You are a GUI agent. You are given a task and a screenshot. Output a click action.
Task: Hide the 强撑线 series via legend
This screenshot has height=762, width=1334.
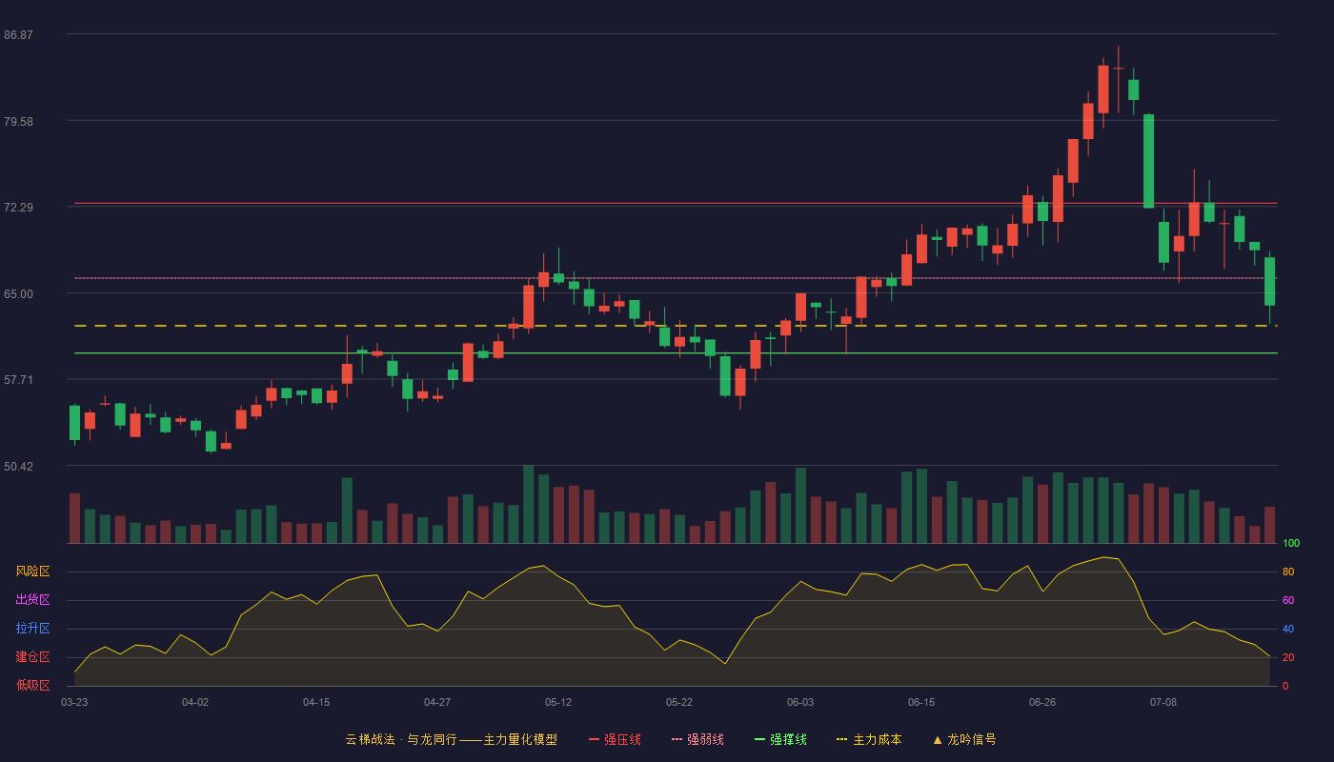coord(780,739)
